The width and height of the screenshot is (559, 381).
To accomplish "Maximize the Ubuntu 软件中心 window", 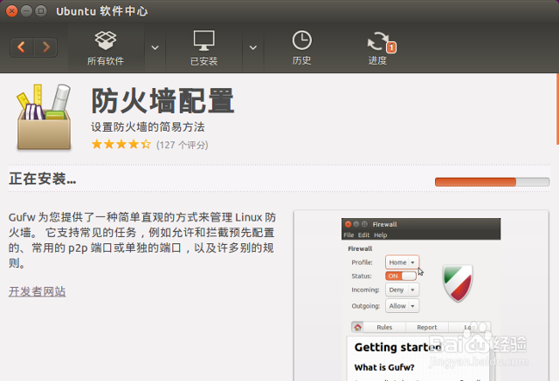I will (41, 11).
